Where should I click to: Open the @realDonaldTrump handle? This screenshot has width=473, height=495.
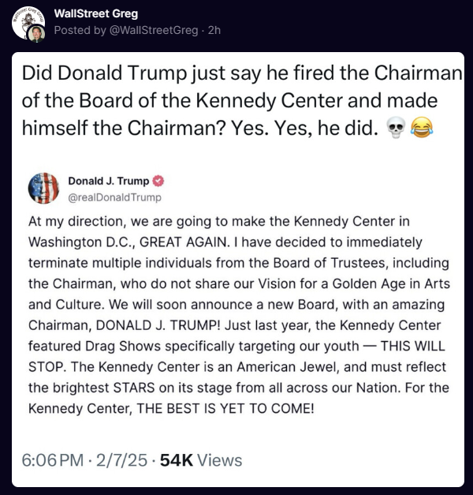120,197
